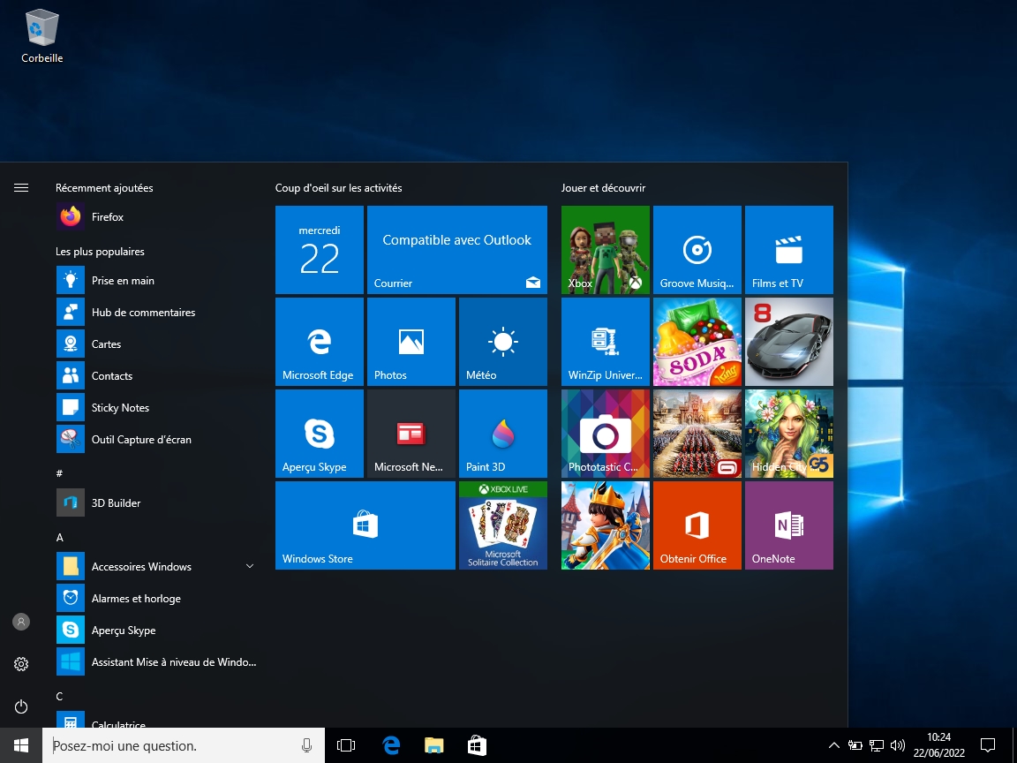The height and width of the screenshot is (763, 1017).
Task: Click the 'C' letter index header
Action: 59,696
